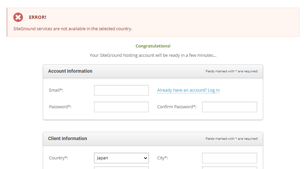The image size is (304, 169).
Task: Click the Confirm Password input field
Action: 230,107
